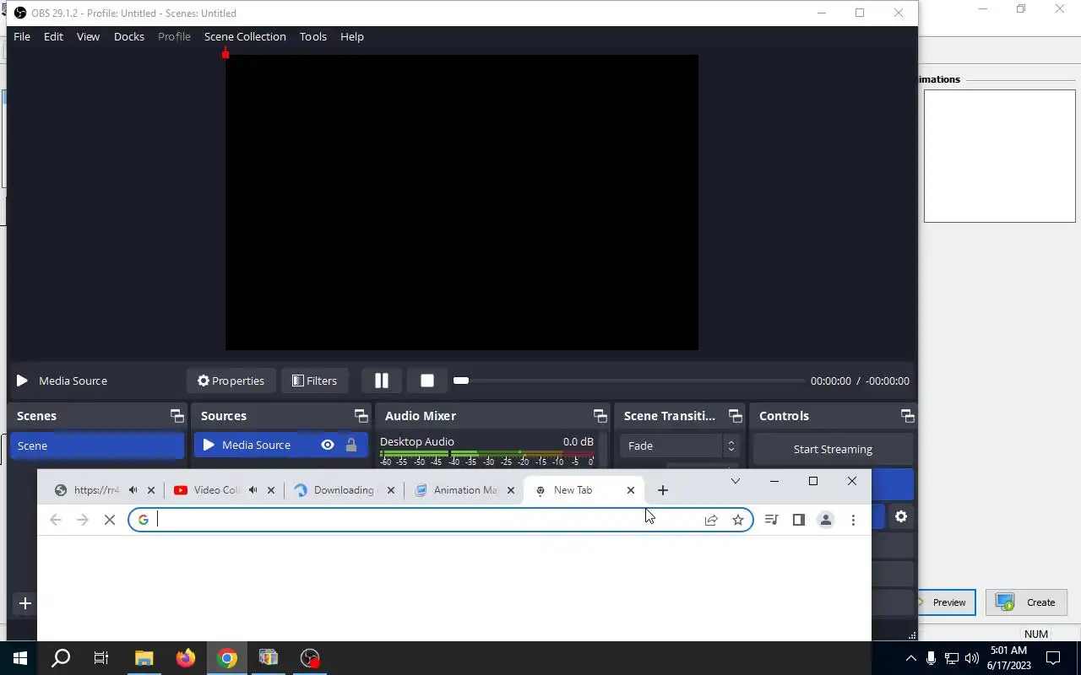Open the Fade transition dropdown
The width and height of the screenshot is (1081, 675).
pos(681,445)
